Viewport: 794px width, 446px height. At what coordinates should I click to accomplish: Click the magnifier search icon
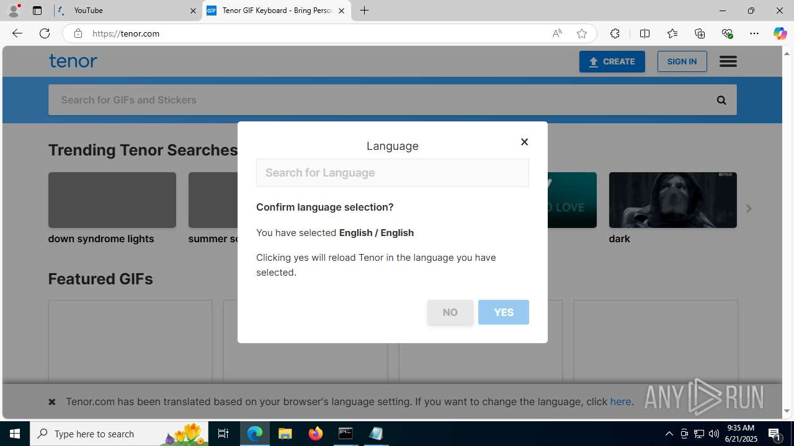[721, 100]
